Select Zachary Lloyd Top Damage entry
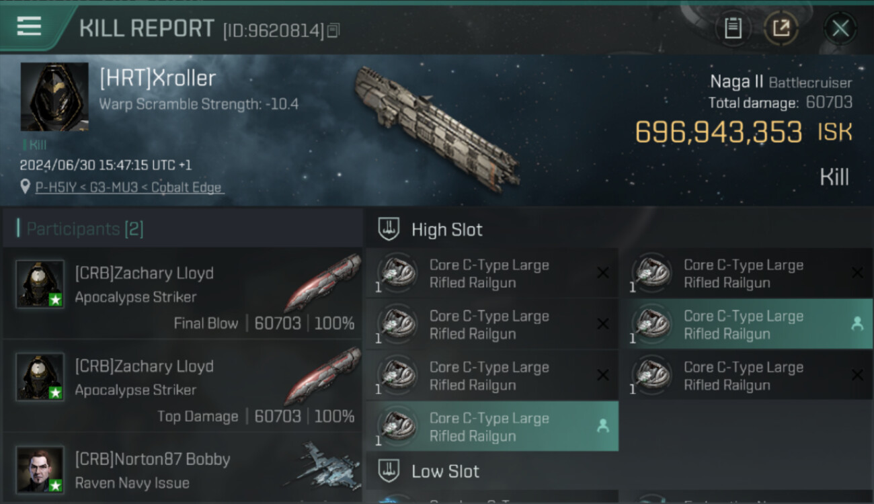Image resolution: width=874 pixels, height=504 pixels. pos(183,386)
